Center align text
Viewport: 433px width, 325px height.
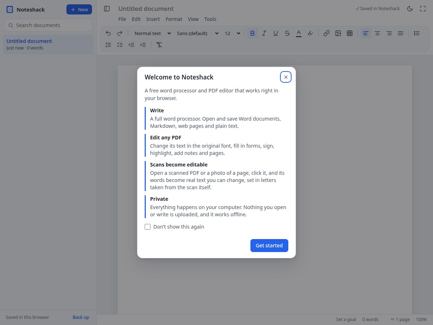coord(377,33)
